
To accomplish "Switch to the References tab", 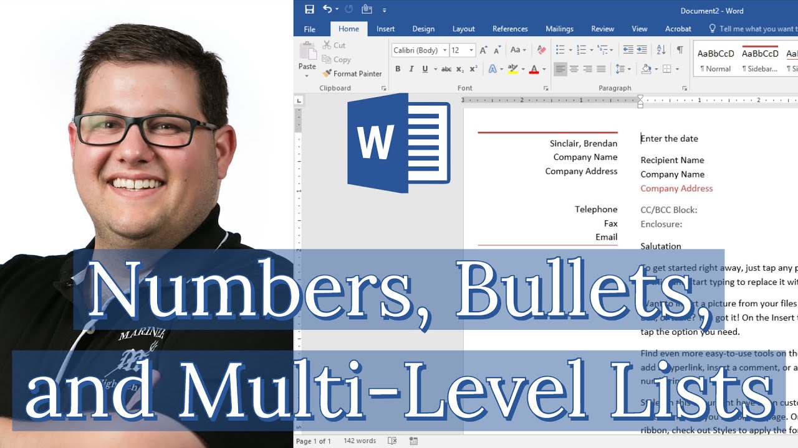I will point(510,29).
